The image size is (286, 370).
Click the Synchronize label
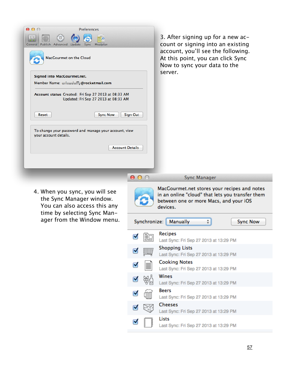pyautogui.click(x=149, y=222)
